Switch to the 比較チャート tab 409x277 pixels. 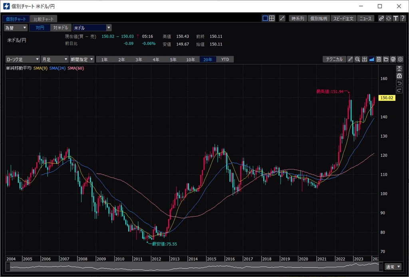[x=44, y=19]
